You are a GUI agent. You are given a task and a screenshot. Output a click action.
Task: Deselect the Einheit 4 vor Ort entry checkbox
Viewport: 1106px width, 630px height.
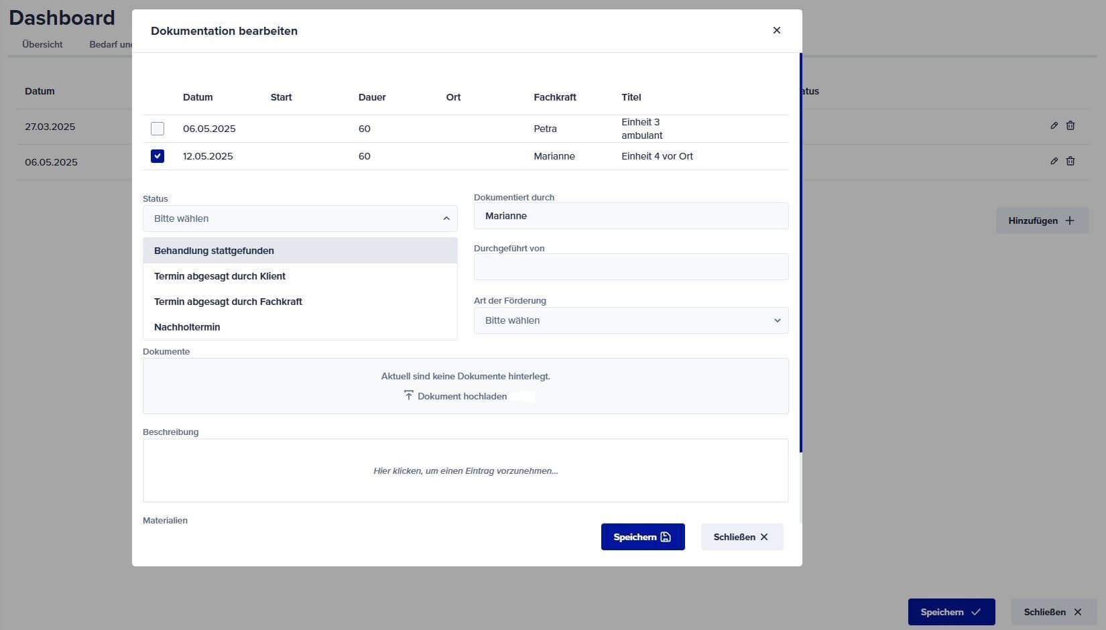coord(158,155)
